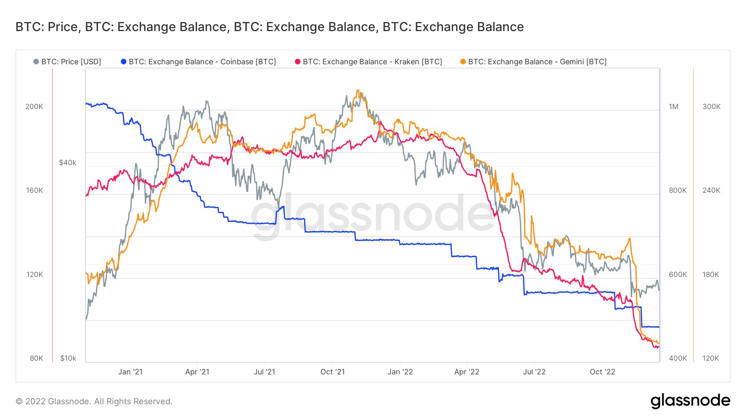Click the chart title text at top
The width and height of the screenshot is (746, 420).
pos(269,27)
